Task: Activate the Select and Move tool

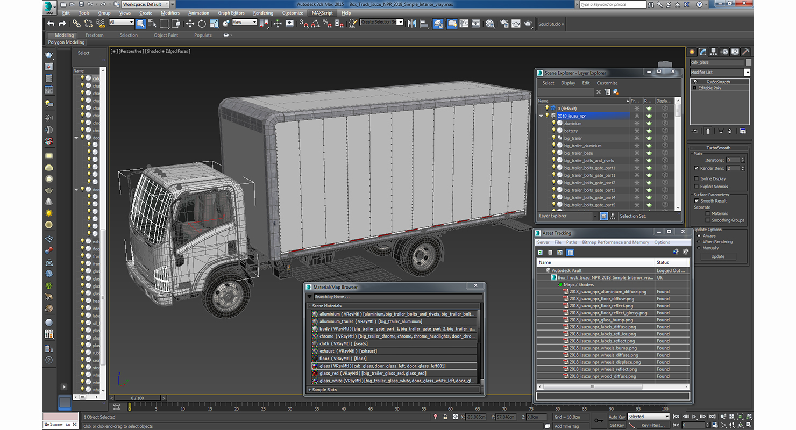Action: click(190, 24)
